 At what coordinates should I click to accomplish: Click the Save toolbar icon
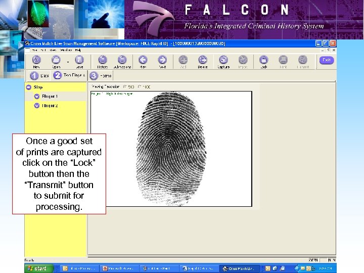coord(79,60)
